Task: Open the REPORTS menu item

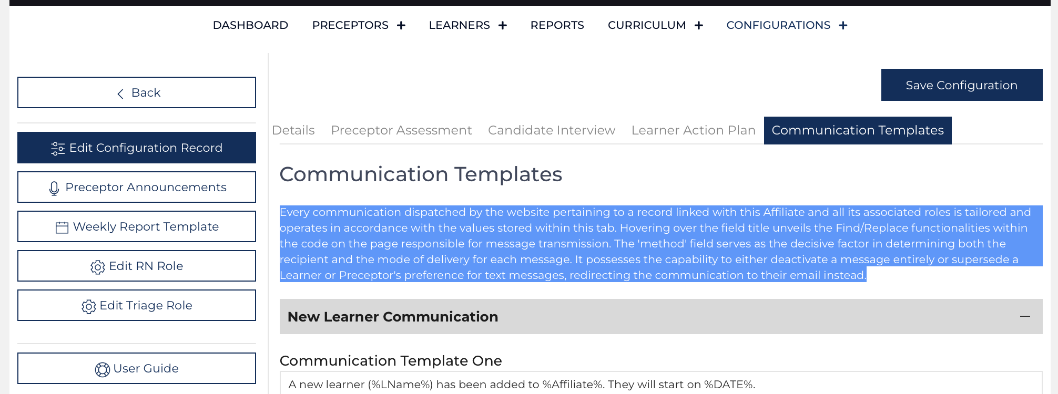Action: [x=557, y=25]
